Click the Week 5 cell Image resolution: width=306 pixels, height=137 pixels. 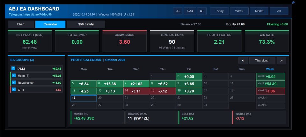(x=271, y=105)
